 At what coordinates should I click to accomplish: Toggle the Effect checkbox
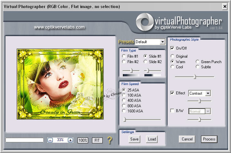coord(172,93)
